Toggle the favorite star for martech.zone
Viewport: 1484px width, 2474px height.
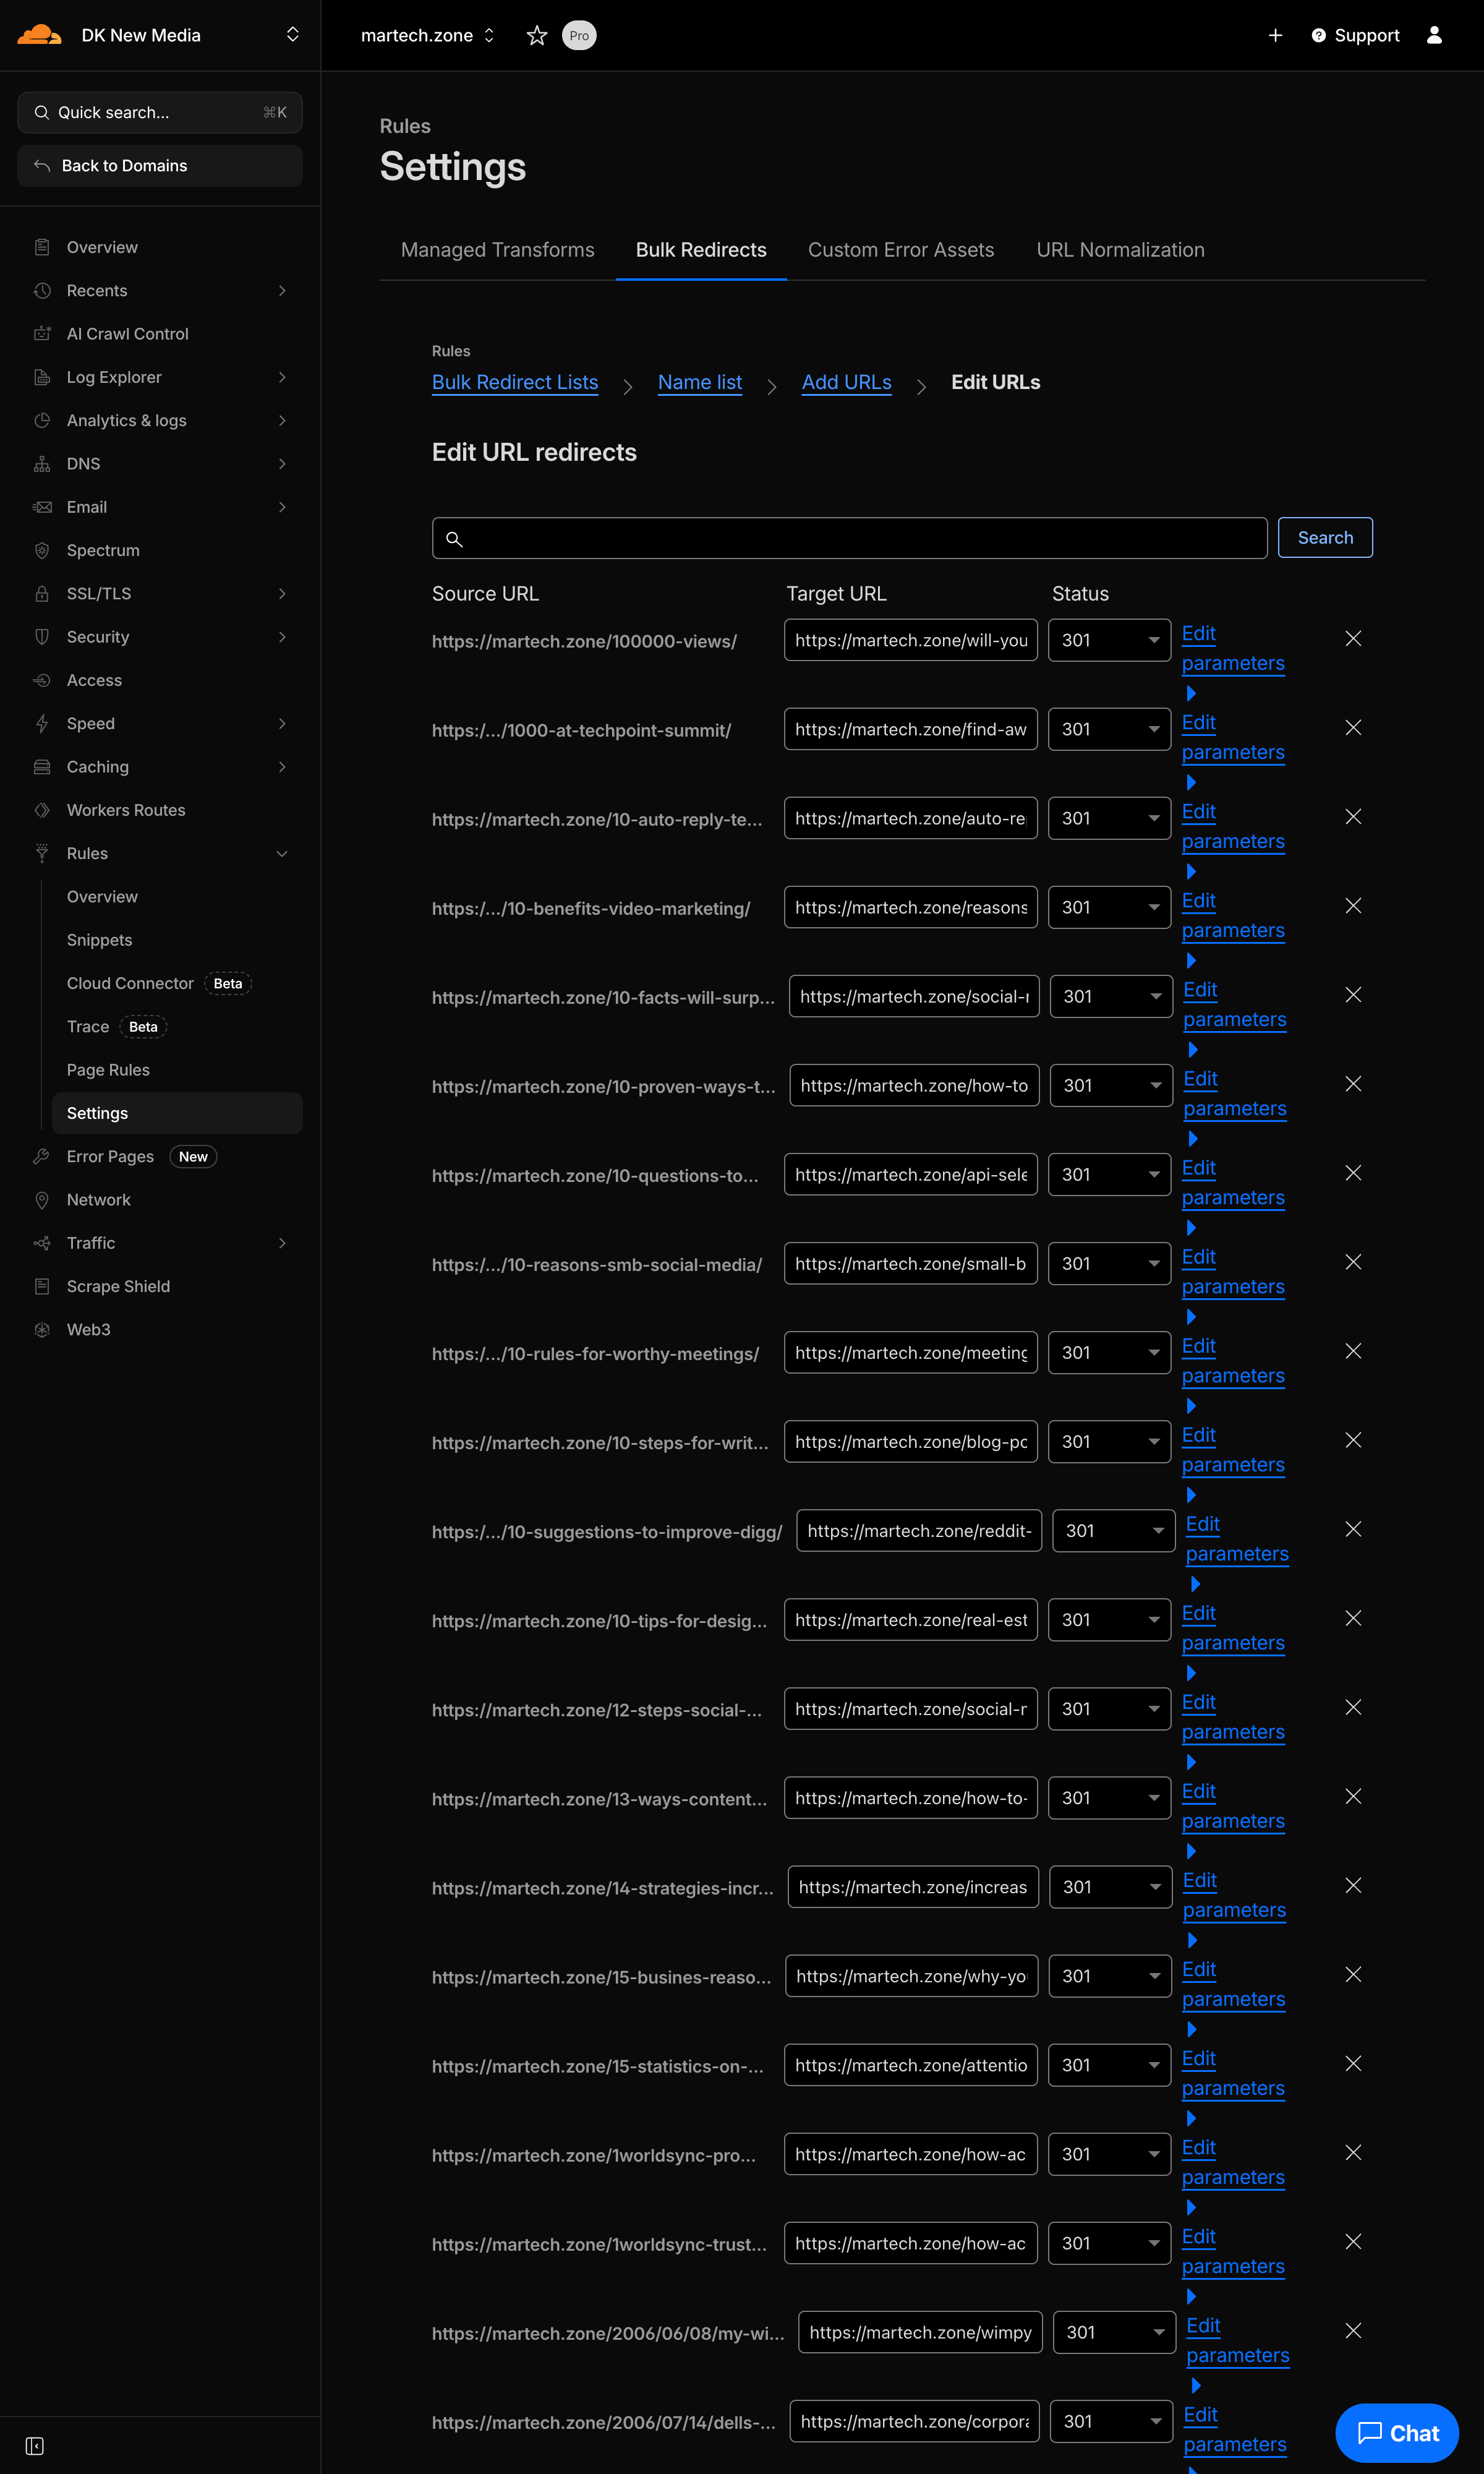tap(537, 35)
